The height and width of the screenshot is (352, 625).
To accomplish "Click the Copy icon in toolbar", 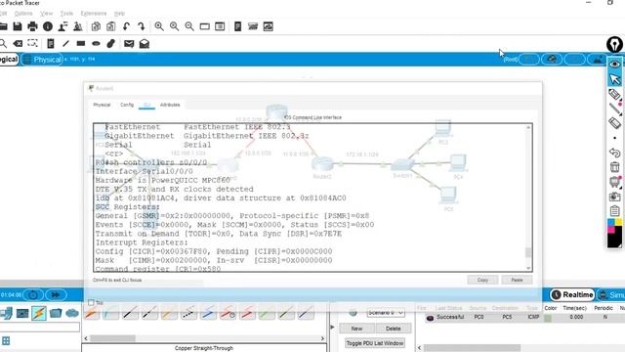I will pyautogui.click(x=96, y=26).
